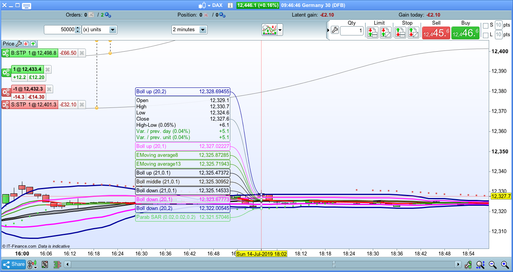Select the B:STP 1@12,498.8 order label
Image resolution: width=513 pixels, height=272 pixels.
[x=34, y=53]
